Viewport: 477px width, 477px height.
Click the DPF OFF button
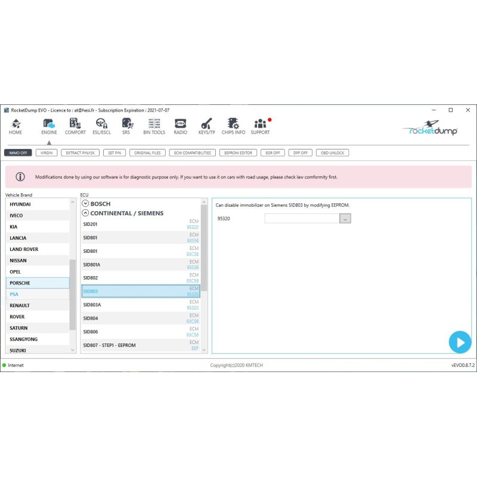[301, 153]
